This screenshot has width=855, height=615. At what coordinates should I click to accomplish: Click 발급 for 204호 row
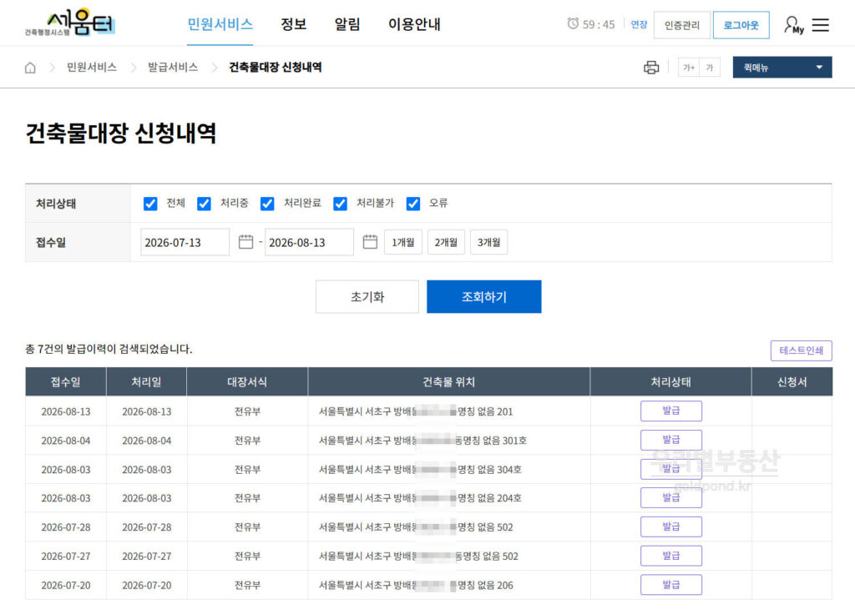[670, 497]
